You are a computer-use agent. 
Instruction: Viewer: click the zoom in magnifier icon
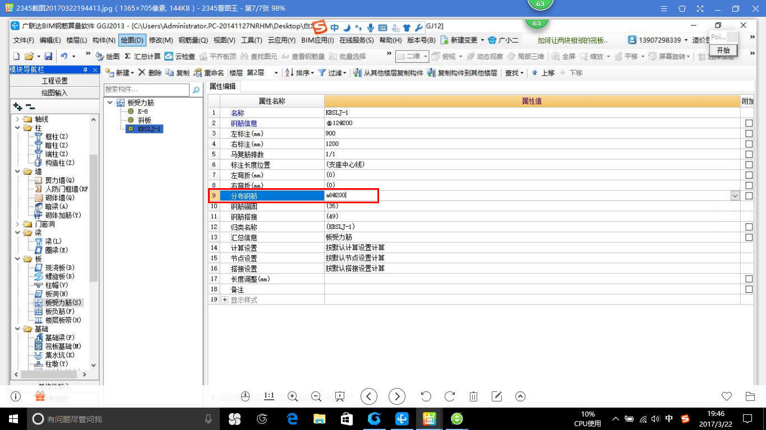[292, 396]
